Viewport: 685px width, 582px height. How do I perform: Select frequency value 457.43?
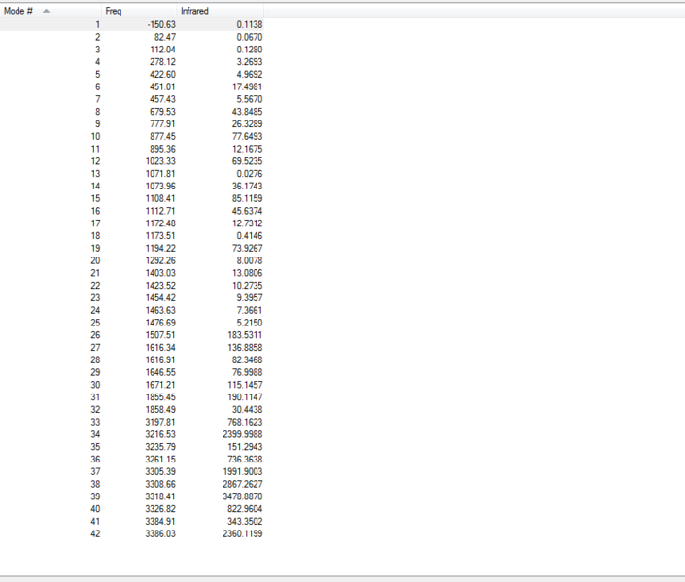point(162,100)
